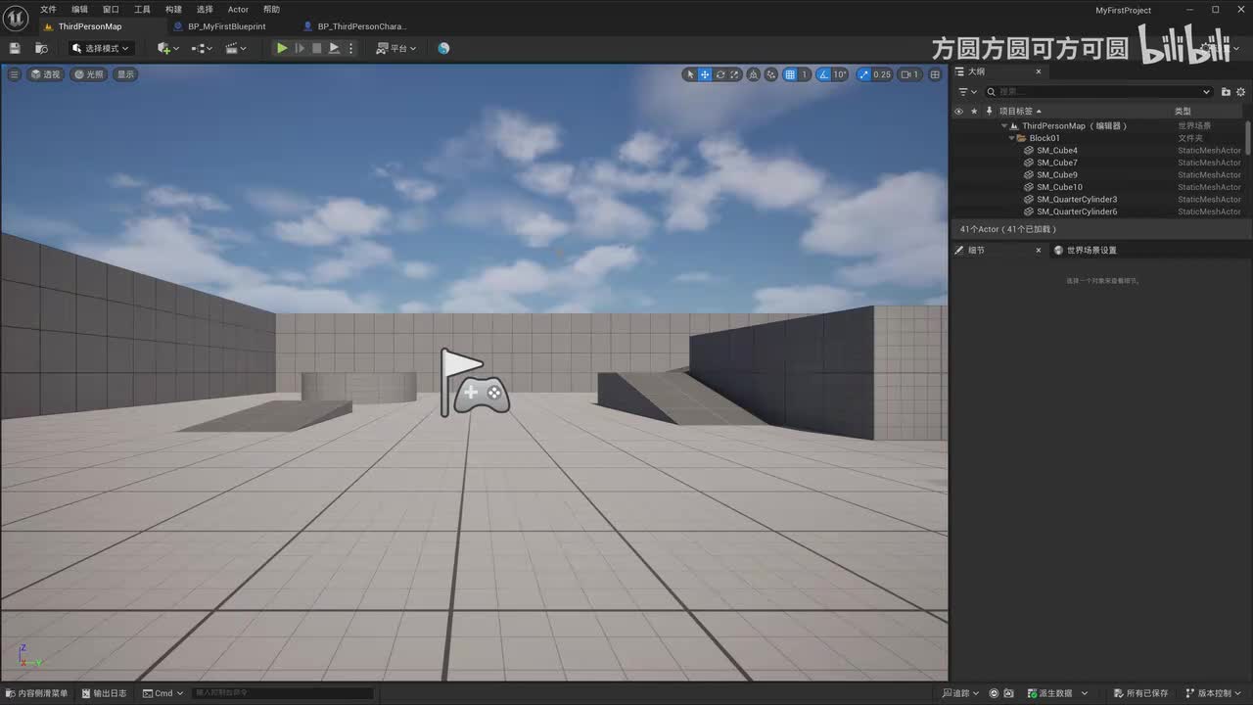Open the Outliner filter dropdown
This screenshot has width=1253, height=705.
(967, 92)
